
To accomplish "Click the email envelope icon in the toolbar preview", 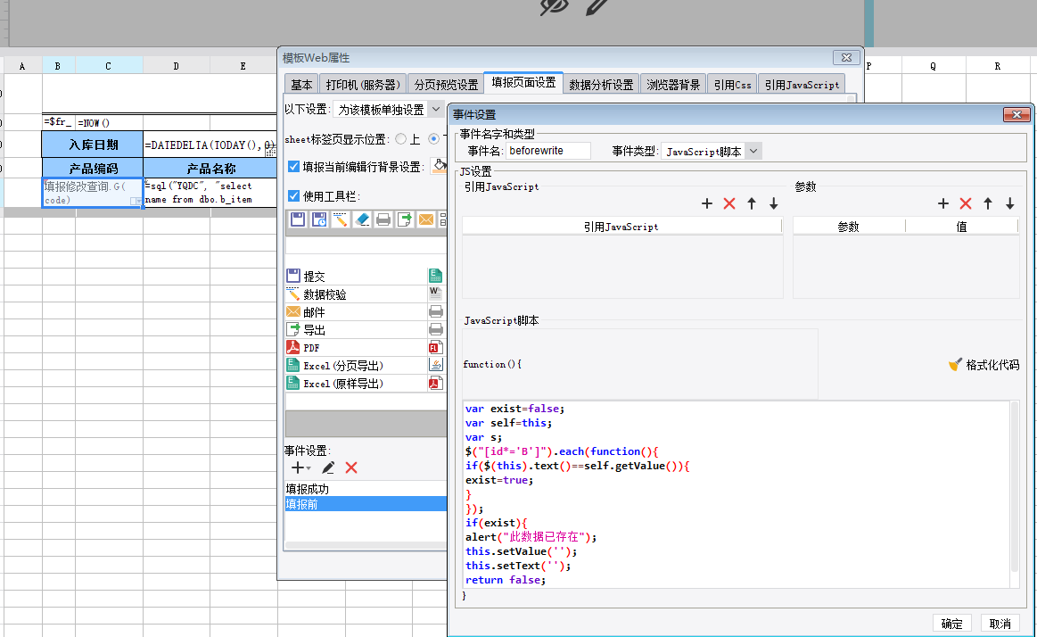I will coord(426,219).
